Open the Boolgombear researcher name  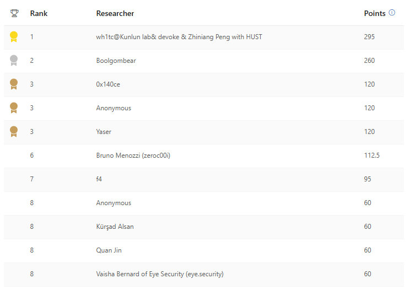pos(116,61)
